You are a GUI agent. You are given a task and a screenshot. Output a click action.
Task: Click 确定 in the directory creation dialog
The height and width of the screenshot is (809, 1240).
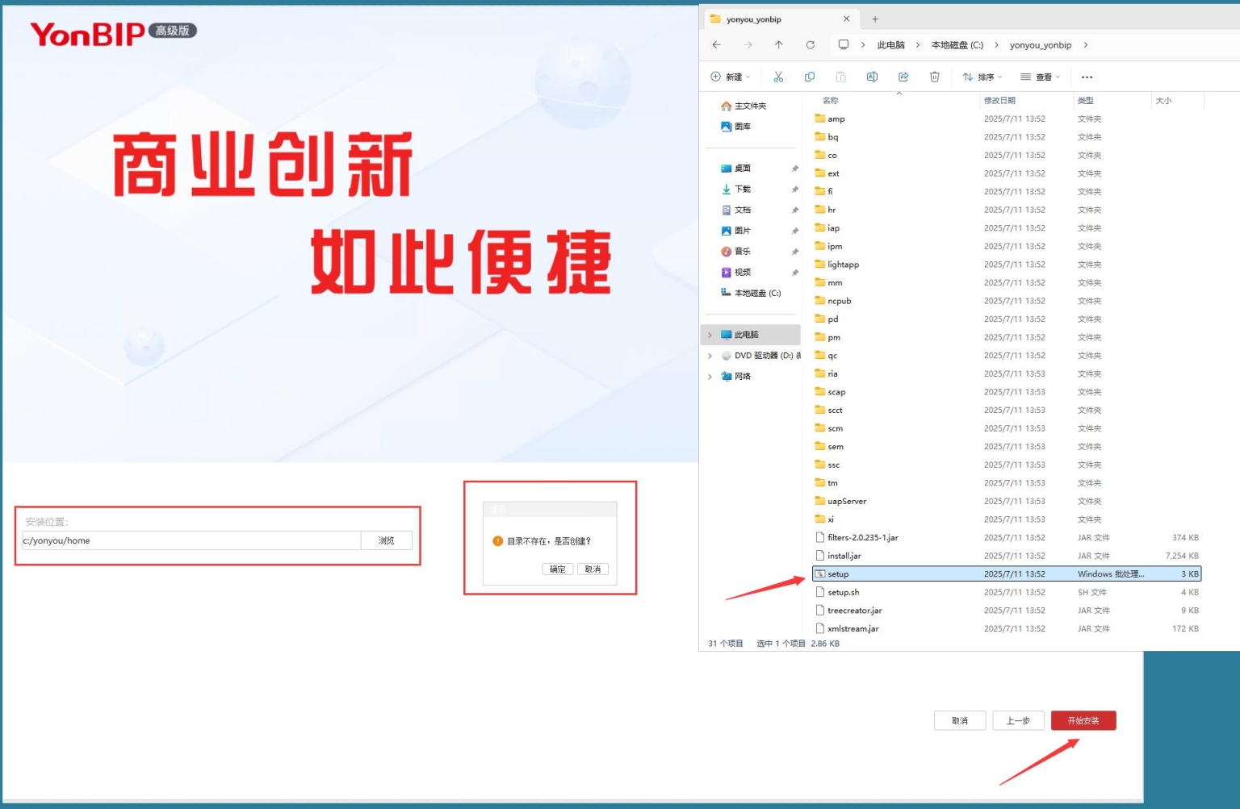point(557,569)
